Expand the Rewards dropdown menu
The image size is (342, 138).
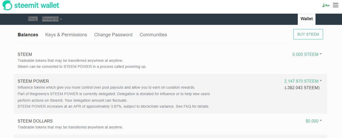pyautogui.click(x=52, y=19)
